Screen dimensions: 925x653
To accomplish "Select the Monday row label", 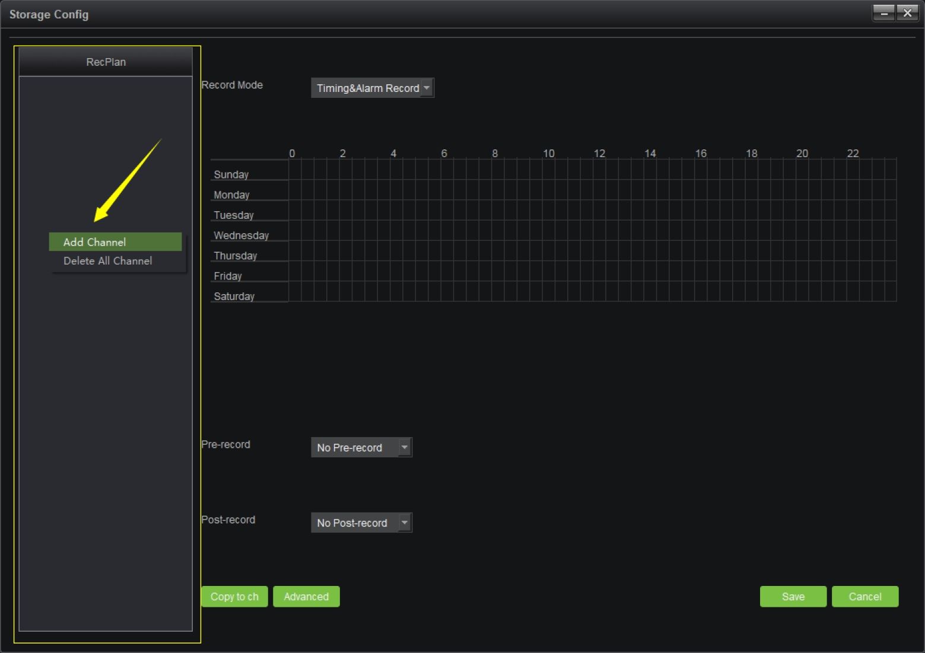I will pyautogui.click(x=231, y=195).
